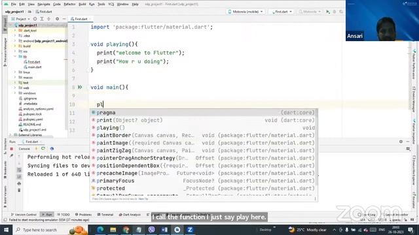
Task: Click the print icon in console side toolbar
Action: click(x=19, y=183)
